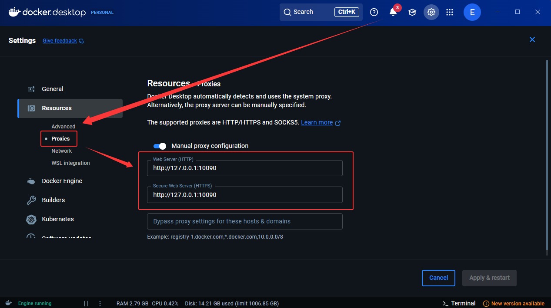Viewport: 551px width, 308px height.
Task: Select the Advanced sub-item under Resources
Action: coord(63,127)
